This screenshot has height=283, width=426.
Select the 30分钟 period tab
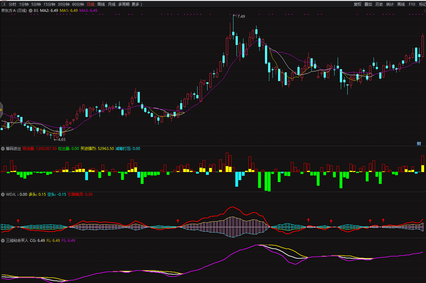[x=64, y=4]
